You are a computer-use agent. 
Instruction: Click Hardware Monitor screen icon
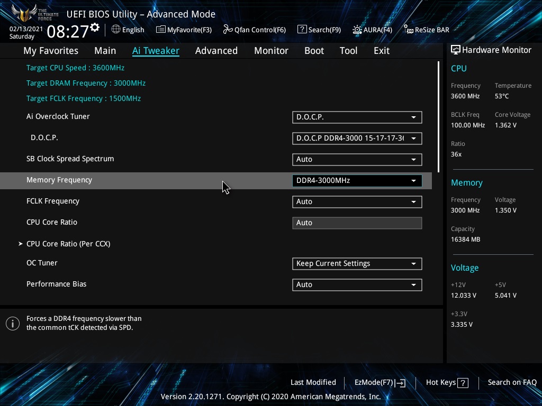tap(456, 50)
